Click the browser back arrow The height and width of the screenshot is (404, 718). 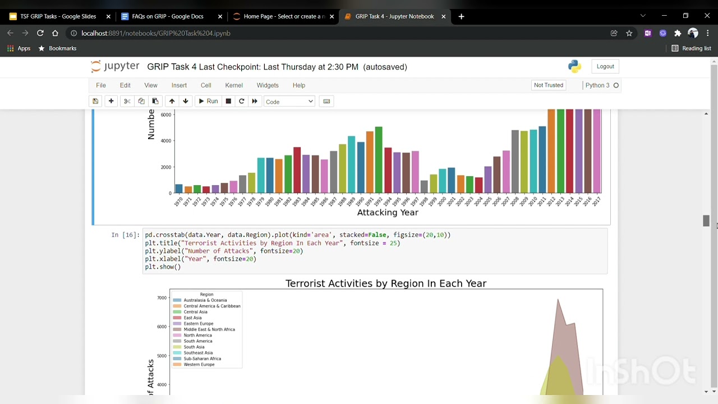tap(10, 33)
